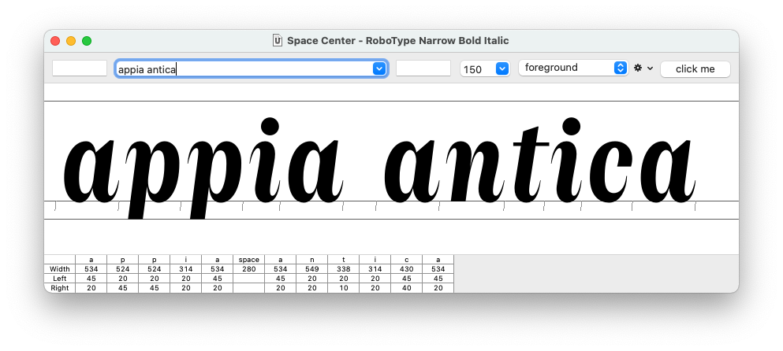Zoom window with the green button
This screenshot has width=783, height=351.
coord(87,41)
